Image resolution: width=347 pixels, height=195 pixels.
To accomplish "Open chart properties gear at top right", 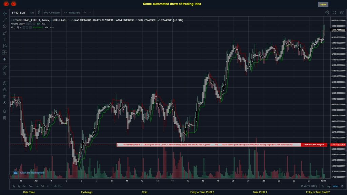I will (x=327, y=13).
